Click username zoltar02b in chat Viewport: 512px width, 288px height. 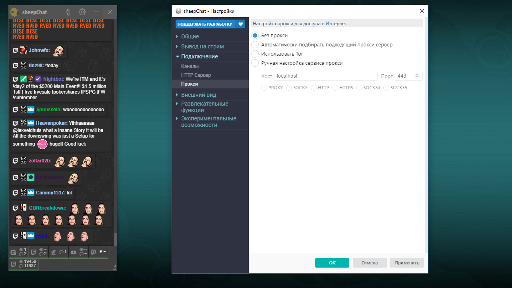coord(40,161)
